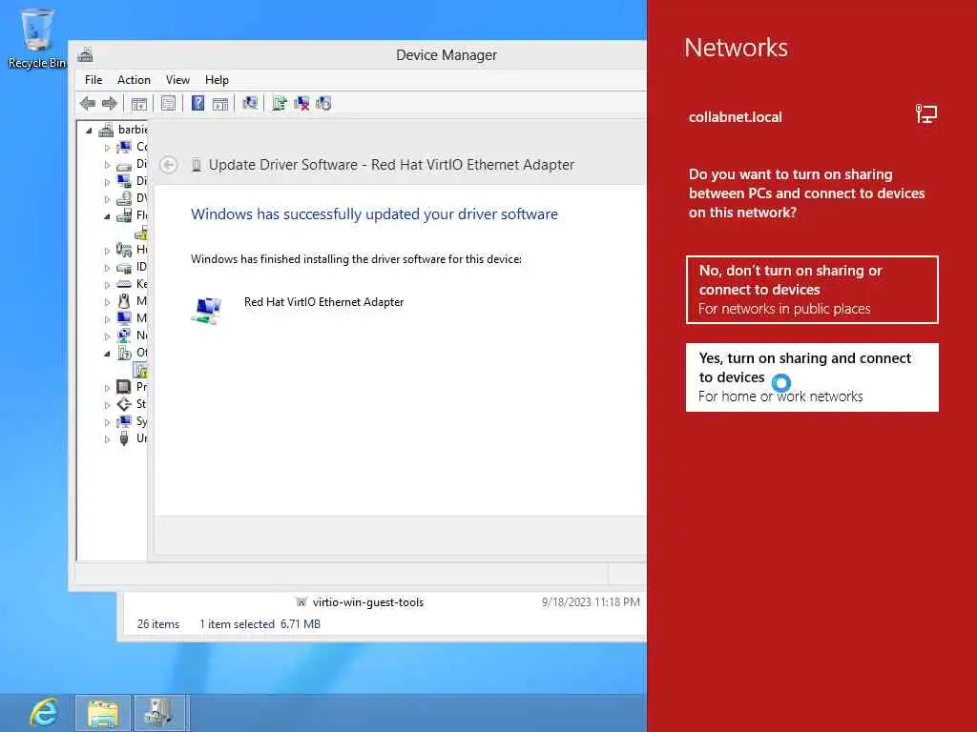Select the keyboard category icon in tree

pos(124,284)
